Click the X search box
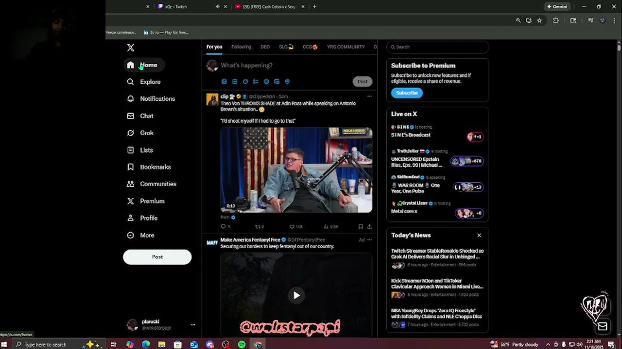Screen dimensions: 622x349 (x=437, y=47)
